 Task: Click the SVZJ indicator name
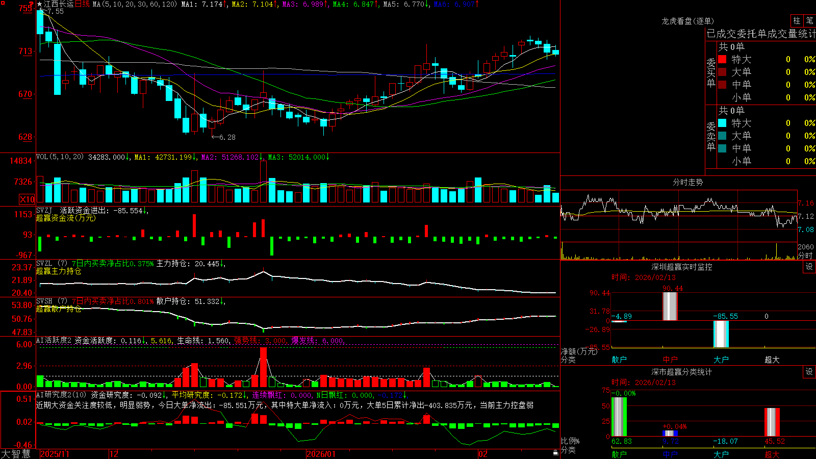coord(44,211)
